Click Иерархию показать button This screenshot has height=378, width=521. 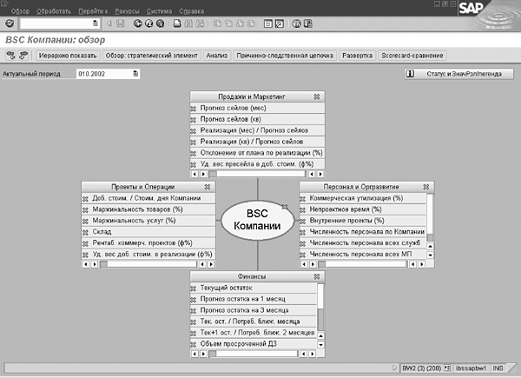click(68, 56)
